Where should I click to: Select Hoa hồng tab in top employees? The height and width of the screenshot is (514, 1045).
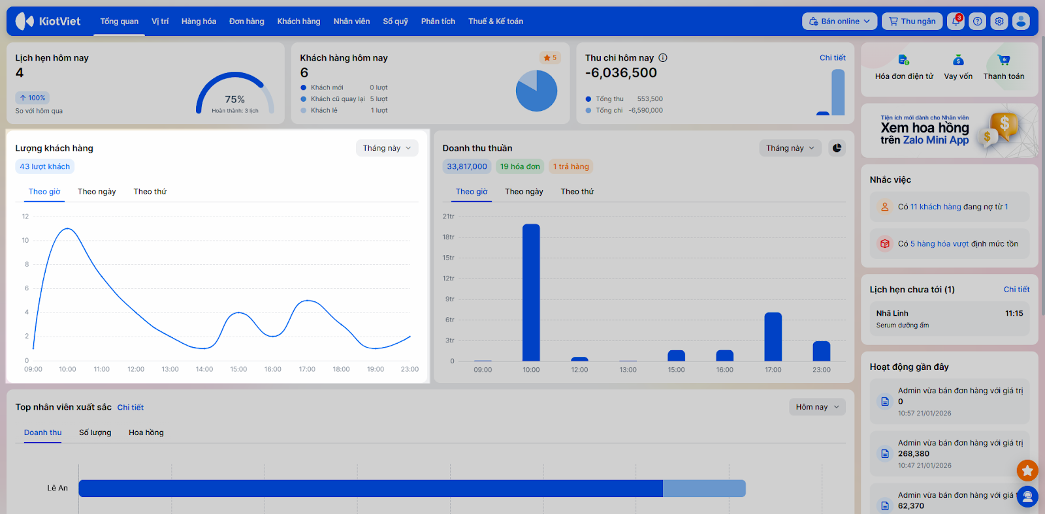[x=146, y=432]
